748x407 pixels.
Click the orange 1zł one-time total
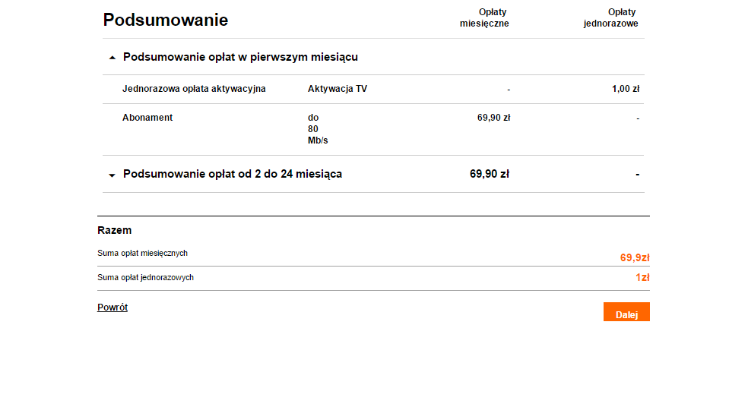pos(642,277)
